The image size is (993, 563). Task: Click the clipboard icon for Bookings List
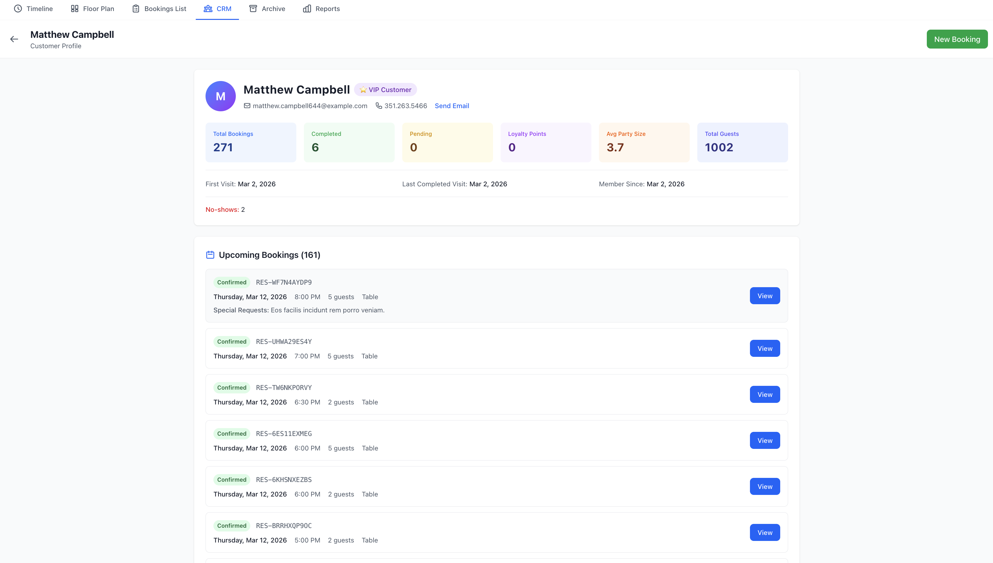136,8
